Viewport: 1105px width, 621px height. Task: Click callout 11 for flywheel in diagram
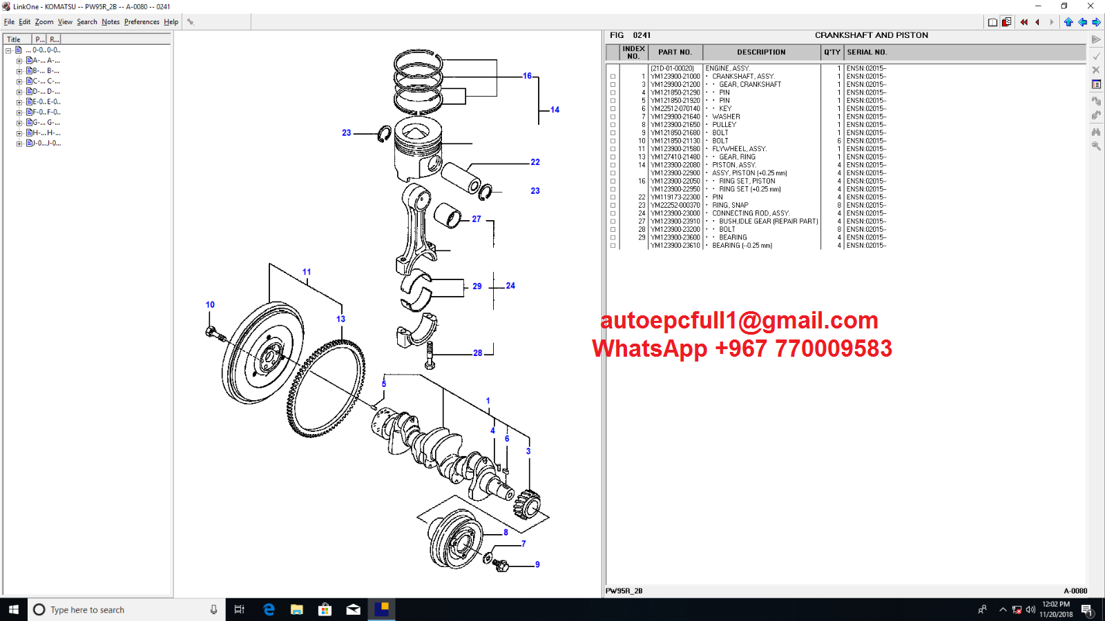click(307, 272)
